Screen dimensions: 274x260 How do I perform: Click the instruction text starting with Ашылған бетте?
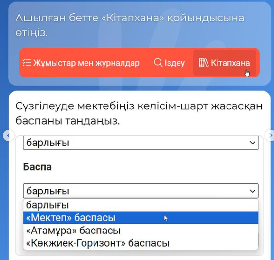[x=130, y=25]
